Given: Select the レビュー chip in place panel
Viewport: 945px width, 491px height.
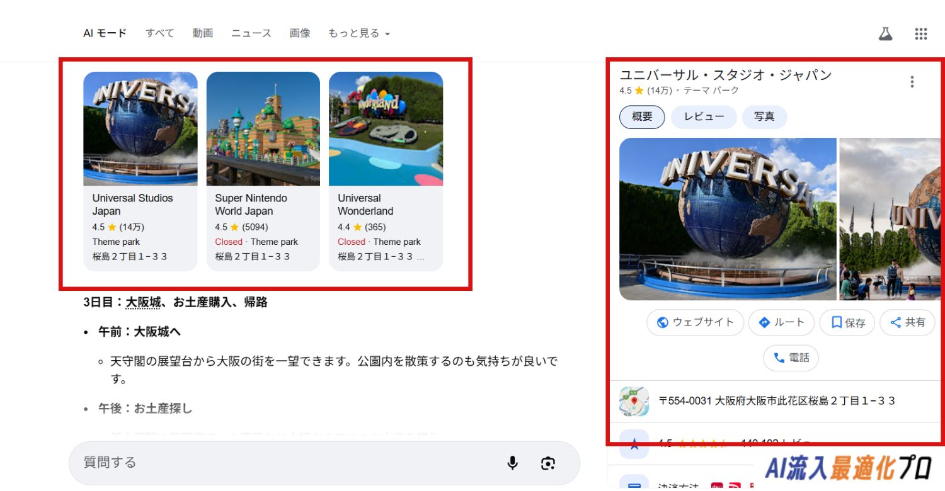Looking at the screenshot, I should tap(704, 116).
